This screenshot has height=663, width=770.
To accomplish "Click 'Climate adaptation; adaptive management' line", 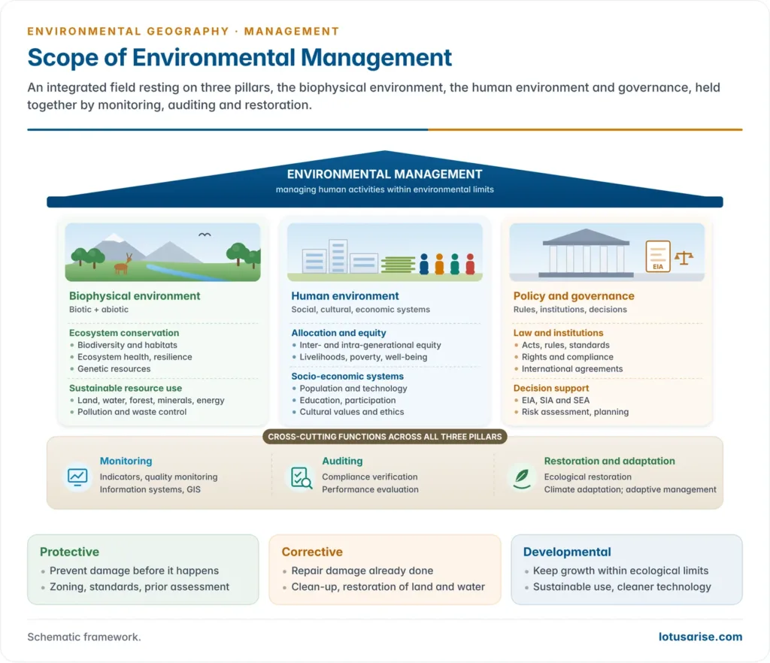I will [630, 489].
